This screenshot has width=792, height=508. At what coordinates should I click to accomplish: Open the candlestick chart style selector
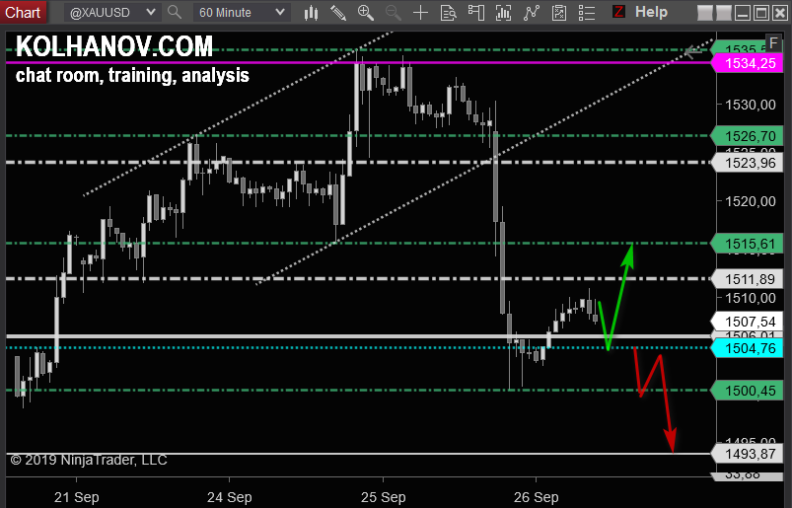tap(311, 12)
